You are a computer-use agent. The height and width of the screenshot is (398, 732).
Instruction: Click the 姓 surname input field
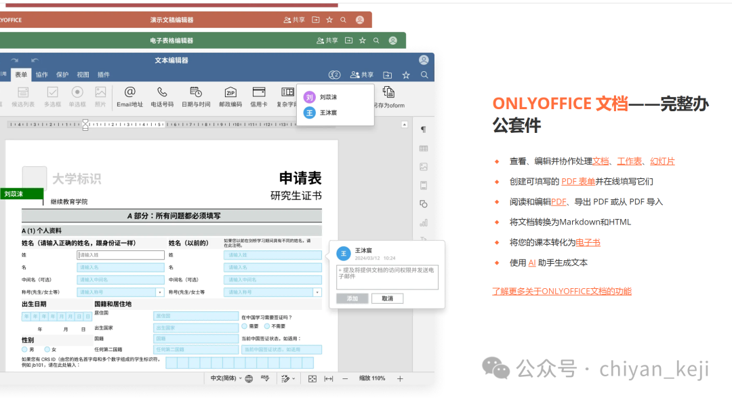(120, 255)
